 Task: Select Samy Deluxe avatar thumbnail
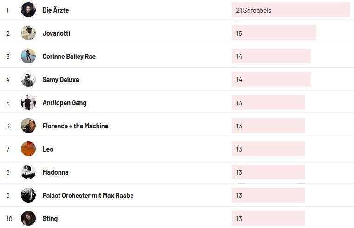pos(28,79)
